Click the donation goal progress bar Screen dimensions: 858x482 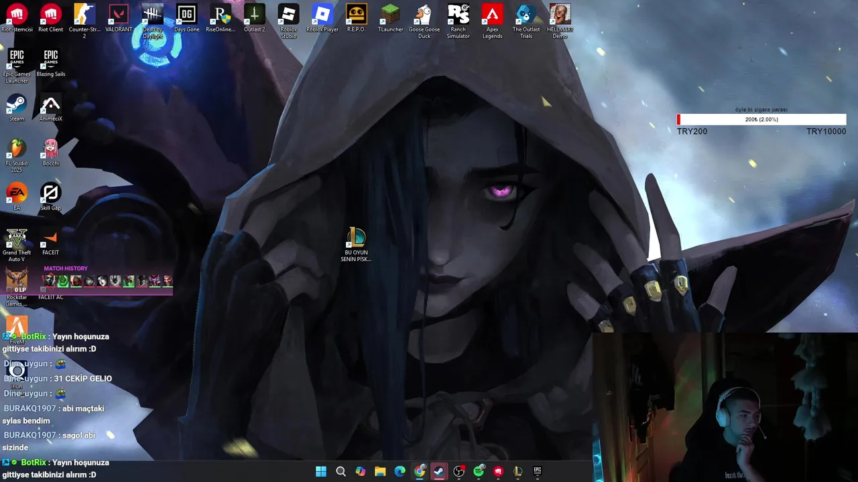click(761, 119)
